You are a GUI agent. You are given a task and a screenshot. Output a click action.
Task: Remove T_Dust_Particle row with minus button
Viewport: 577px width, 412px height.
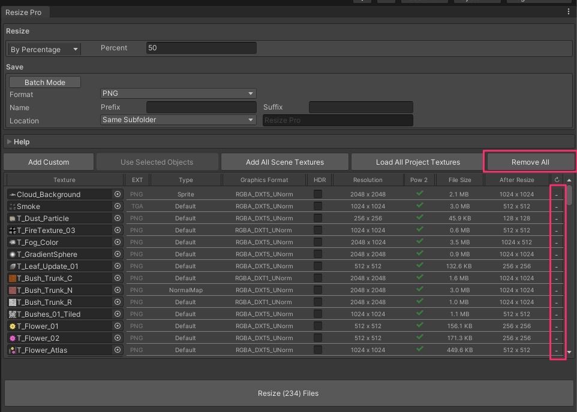click(557, 219)
